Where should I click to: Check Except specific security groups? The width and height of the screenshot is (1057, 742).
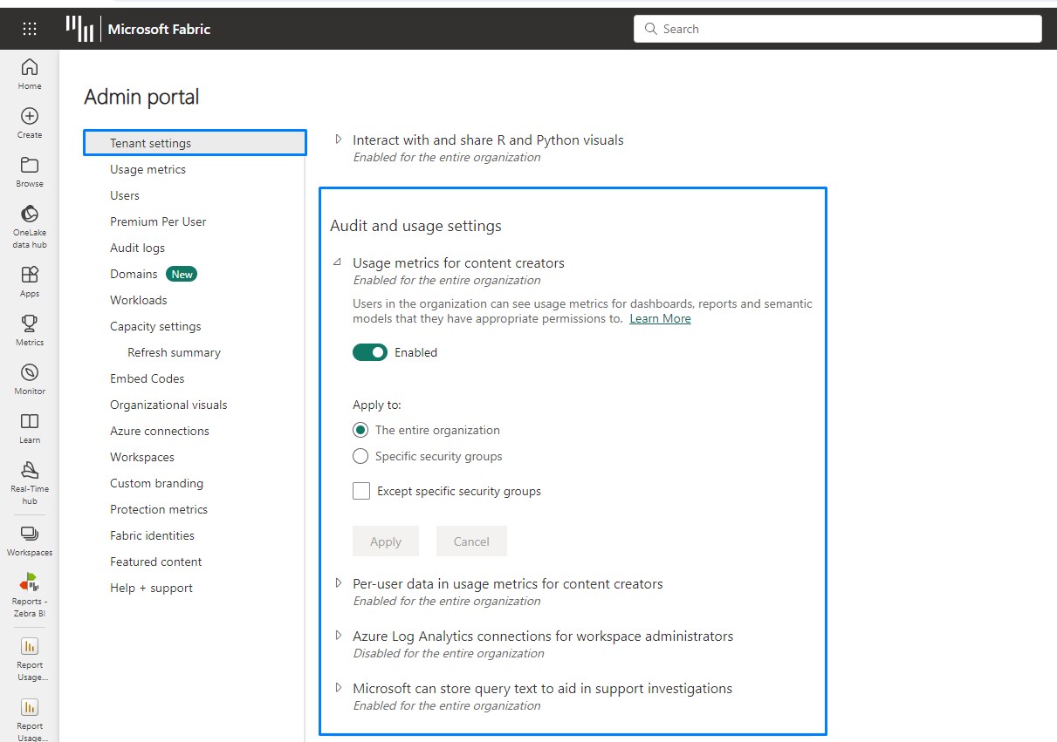[361, 491]
